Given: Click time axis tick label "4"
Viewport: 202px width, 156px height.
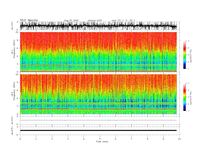Looking at the screenshot, I should [x=84, y=139].
